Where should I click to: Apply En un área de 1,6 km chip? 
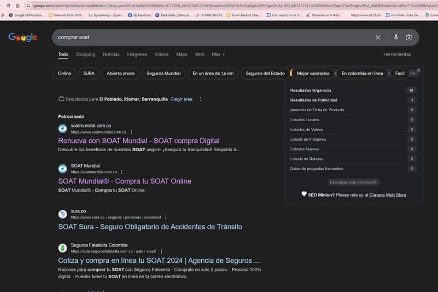(213, 73)
